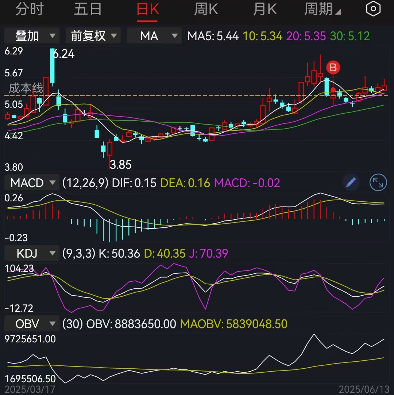Viewport: 394px width, 395px height.
Task: Select the 周K weekly chart tab
Action: pyautogui.click(x=206, y=9)
